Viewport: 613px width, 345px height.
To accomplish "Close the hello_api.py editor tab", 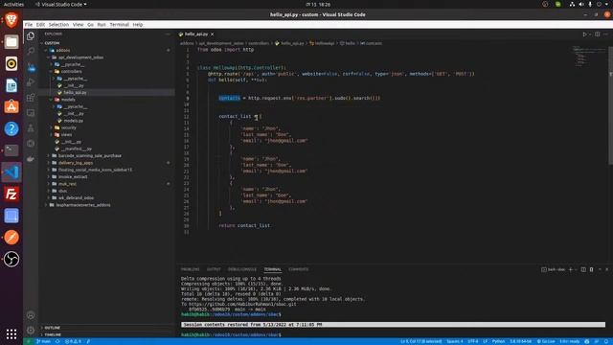I will 213,34.
